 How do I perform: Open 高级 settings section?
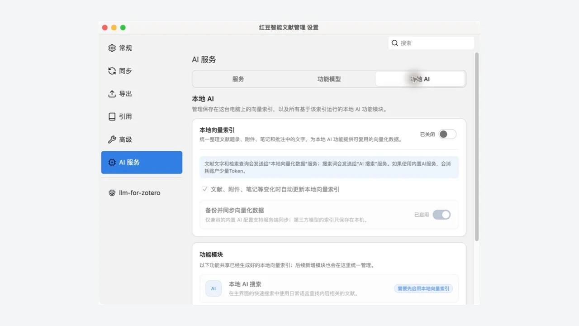142,139
